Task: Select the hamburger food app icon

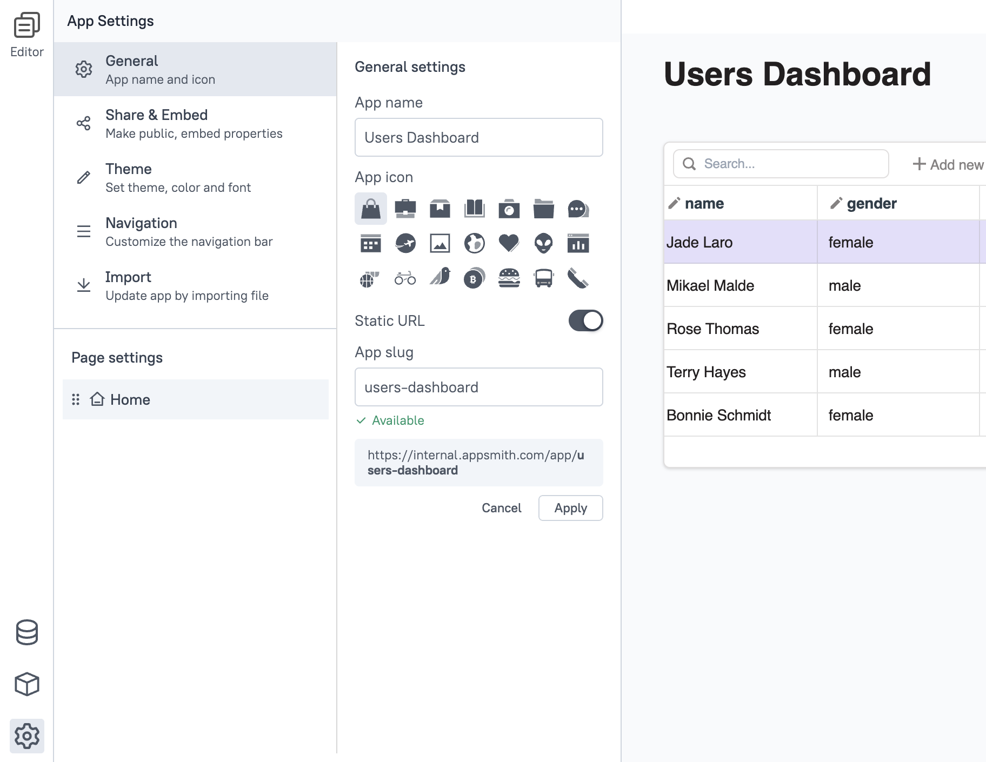Action: tap(509, 278)
